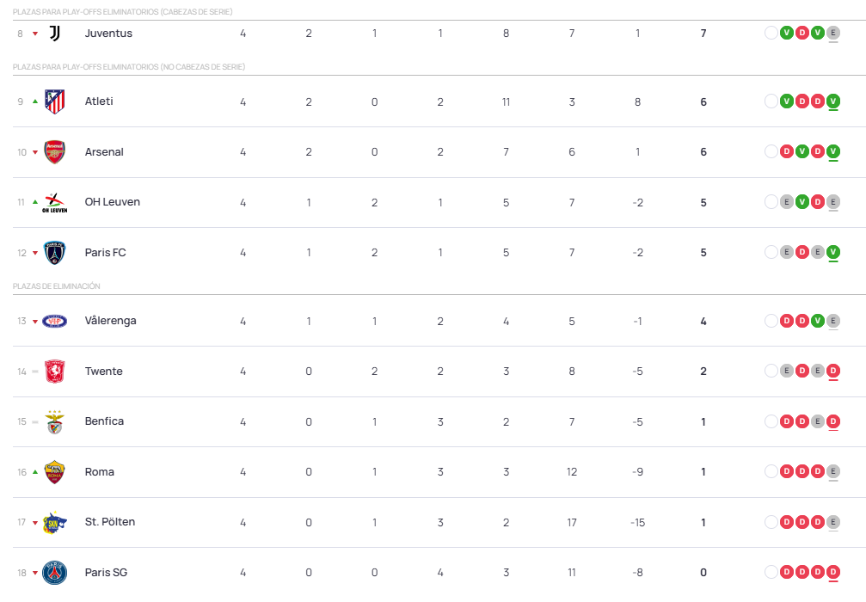
Task: Click the empty next-match circle in Atleti's row
Action: [771, 101]
